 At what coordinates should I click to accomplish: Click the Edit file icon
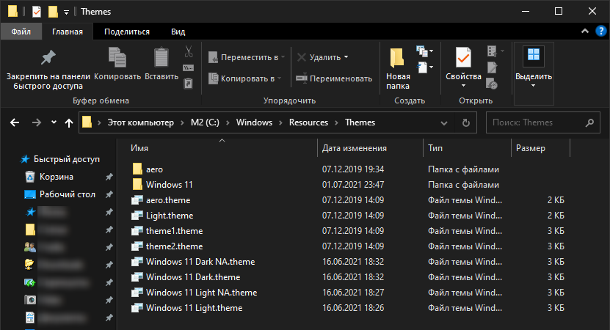pos(492,67)
